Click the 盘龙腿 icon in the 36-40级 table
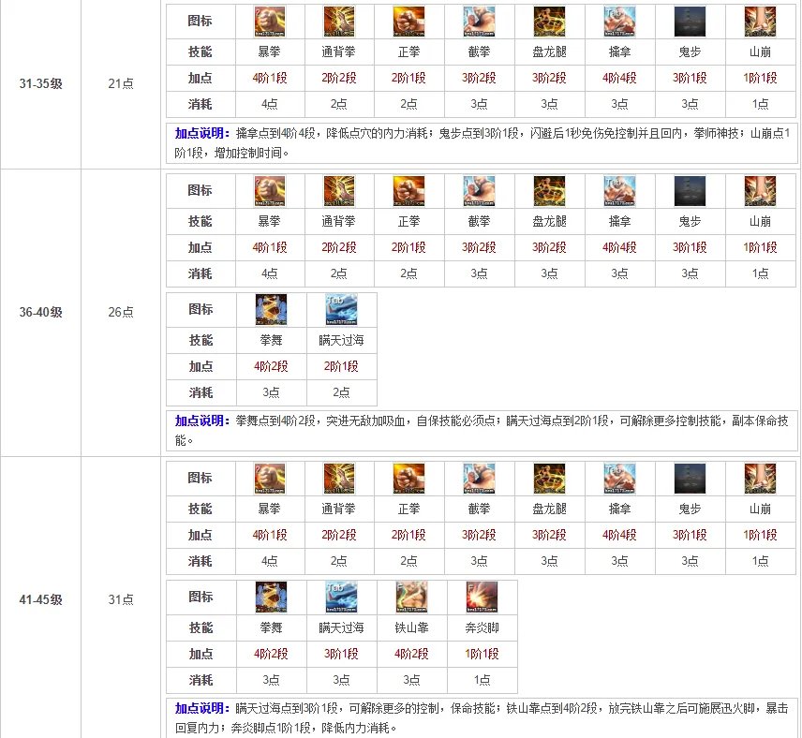This screenshot has height=738, width=802. point(549,191)
